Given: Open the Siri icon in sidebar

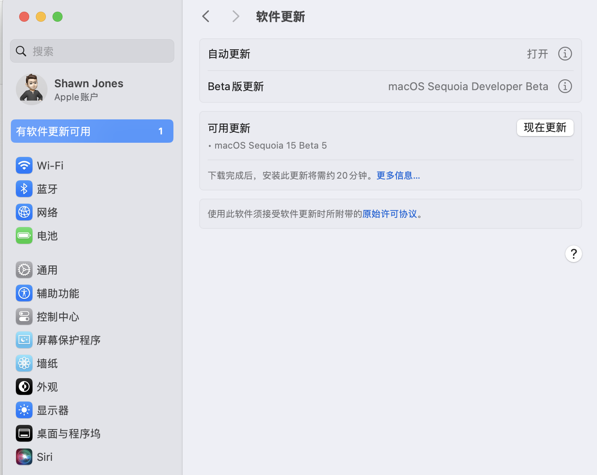Looking at the screenshot, I should pos(24,457).
